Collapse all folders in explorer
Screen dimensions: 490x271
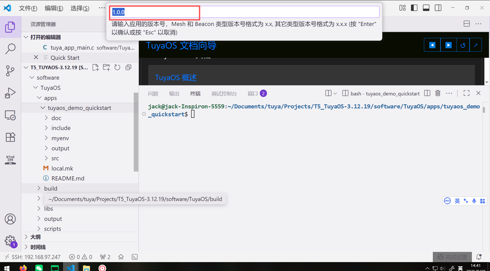(128, 67)
